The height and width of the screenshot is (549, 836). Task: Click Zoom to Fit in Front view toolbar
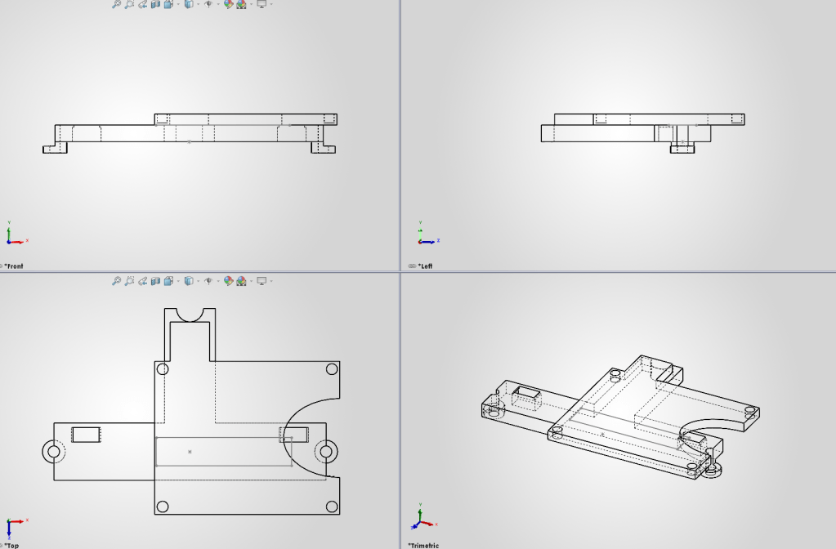pos(117,4)
